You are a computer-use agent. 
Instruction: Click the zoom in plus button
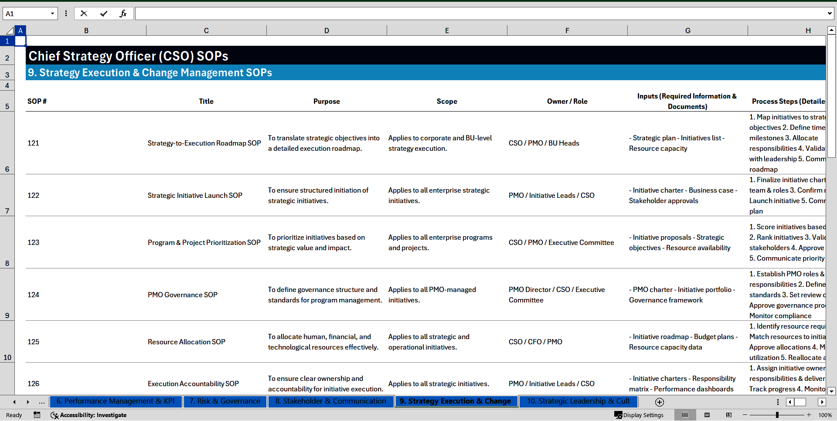click(x=809, y=415)
